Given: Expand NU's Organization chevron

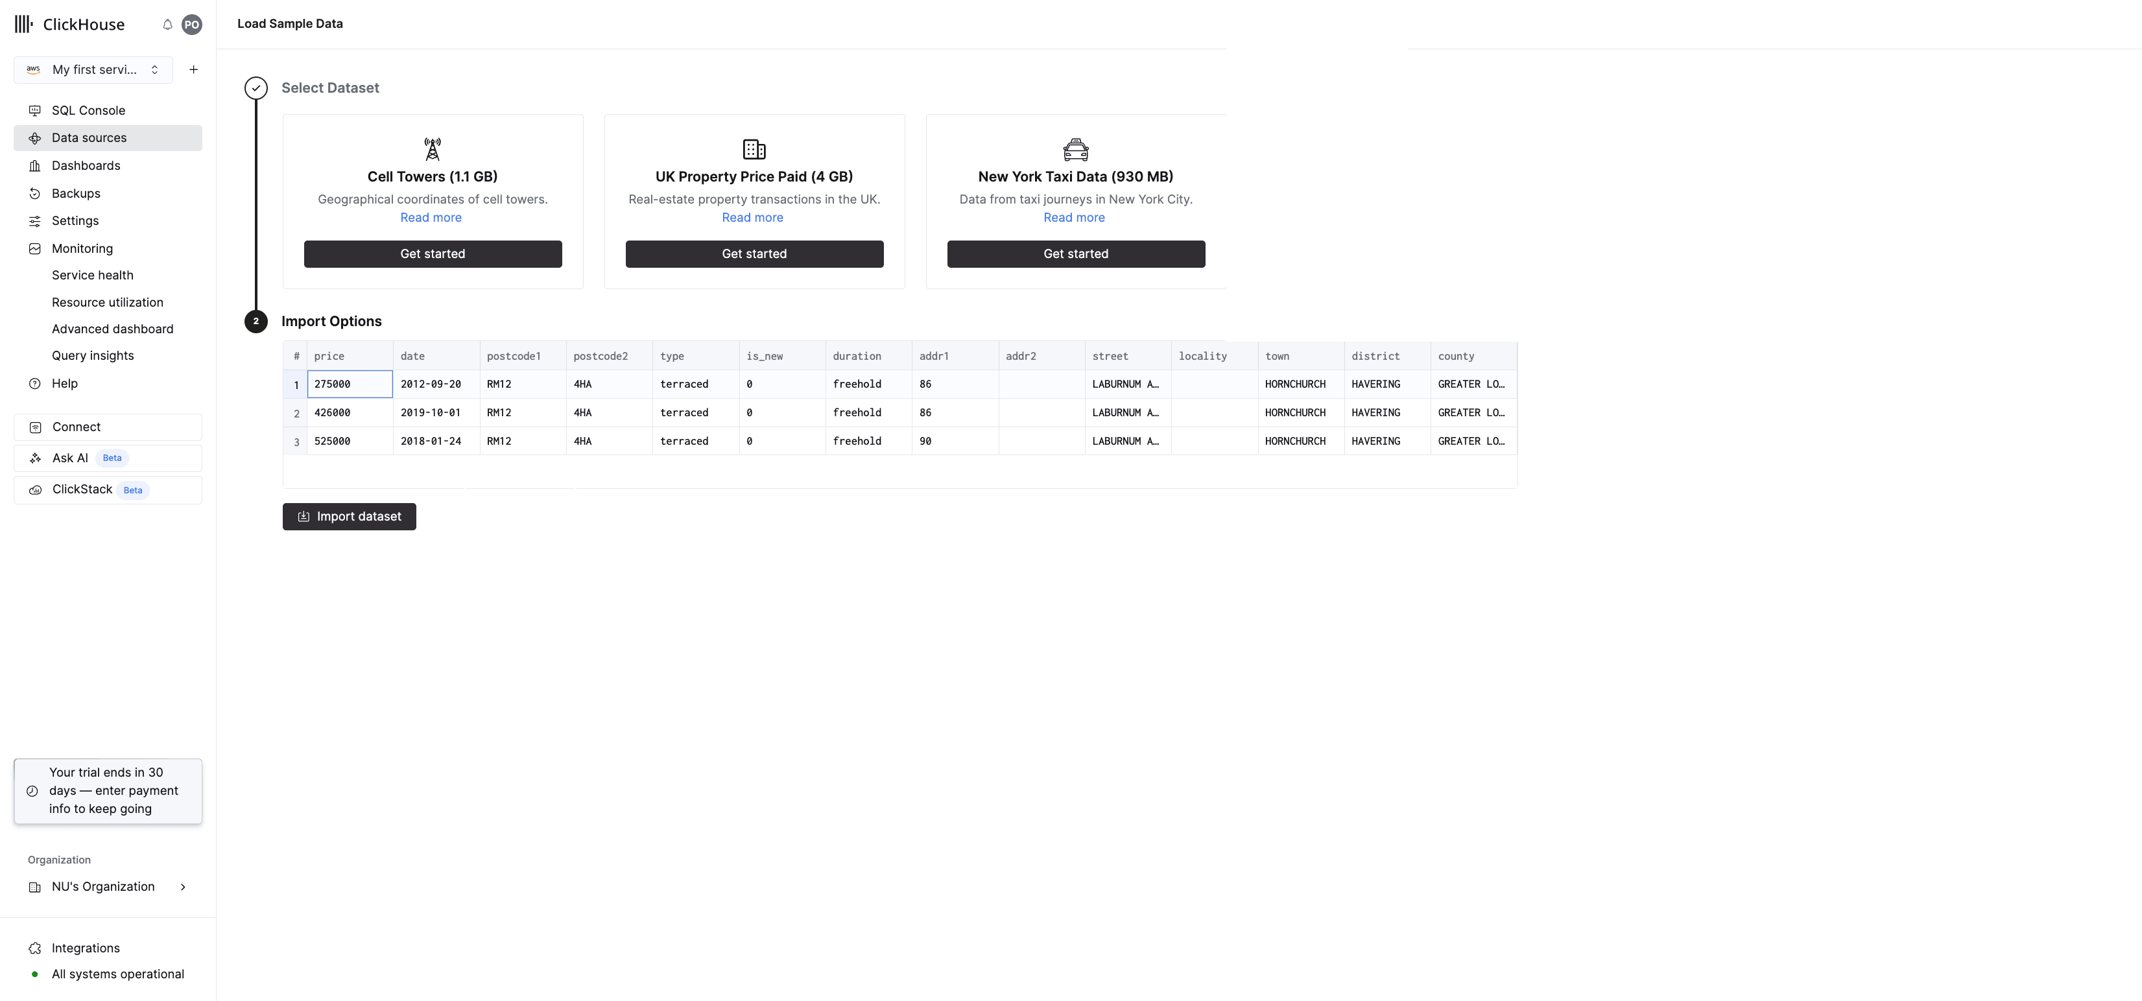Looking at the screenshot, I should click(x=183, y=887).
